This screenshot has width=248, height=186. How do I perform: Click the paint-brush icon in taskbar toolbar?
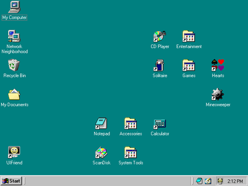click(x=208, y=181)
